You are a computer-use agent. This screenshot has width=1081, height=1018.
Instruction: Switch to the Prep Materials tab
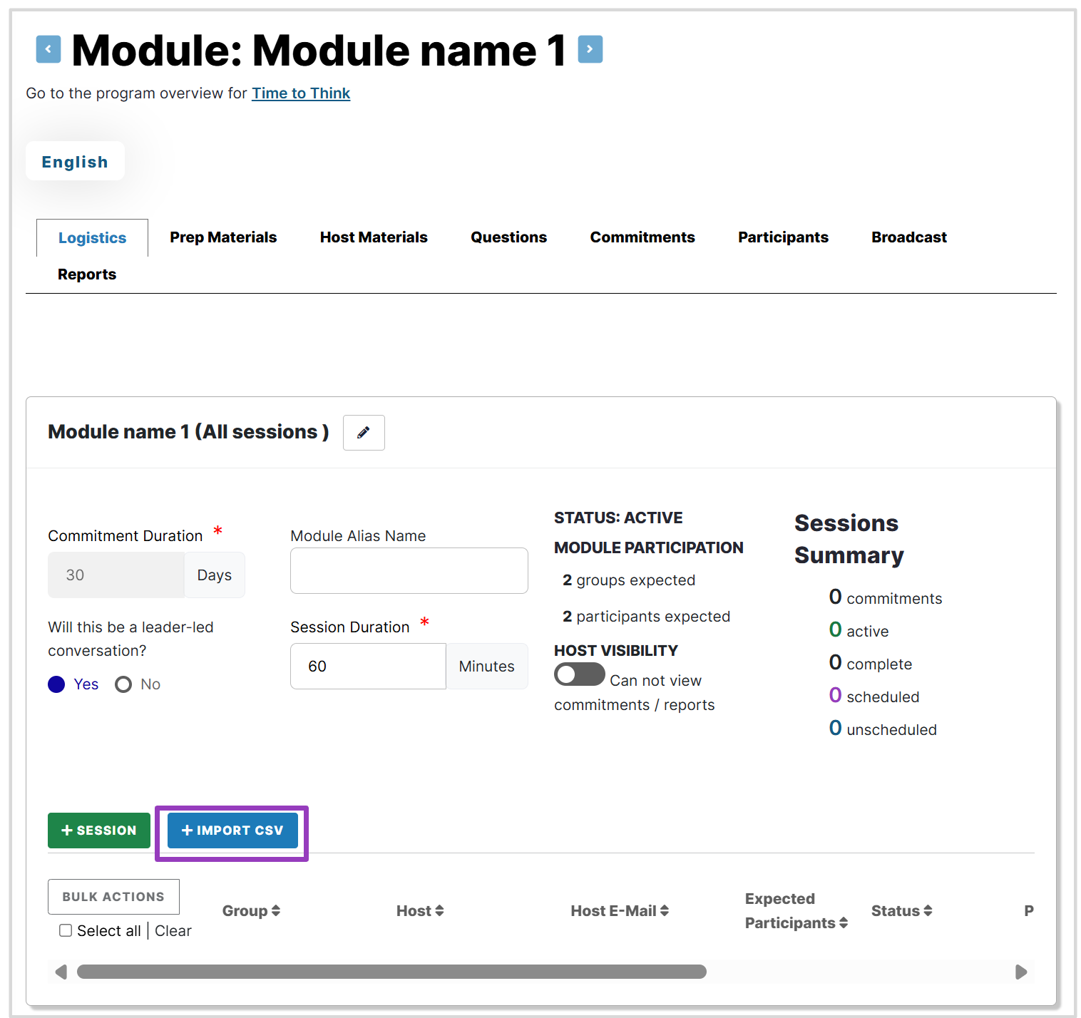tap(223, 237)
